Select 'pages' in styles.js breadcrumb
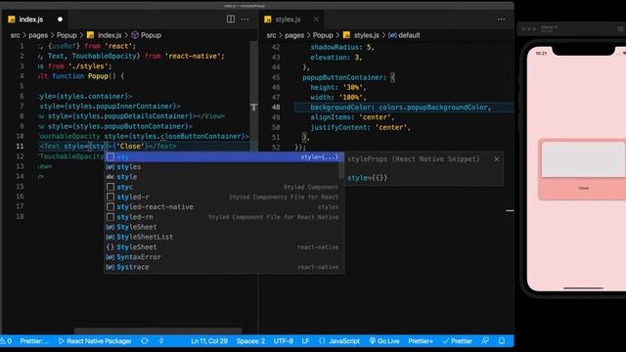The image size is (626, 352). [294, 35]
